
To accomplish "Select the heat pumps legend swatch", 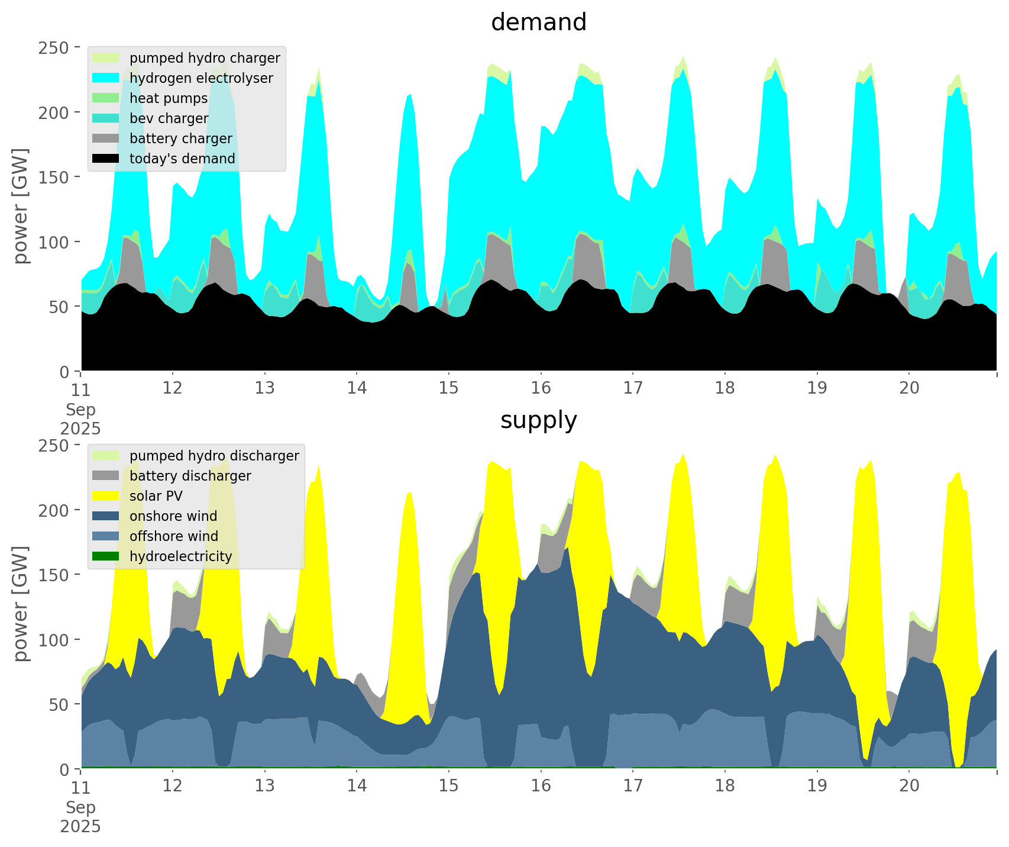I will (x=106, y=98).
